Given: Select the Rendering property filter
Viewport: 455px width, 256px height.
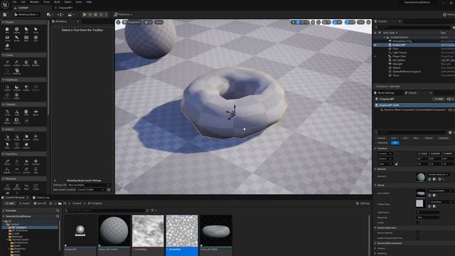Looking at the screenshot, I should point(444,138).
